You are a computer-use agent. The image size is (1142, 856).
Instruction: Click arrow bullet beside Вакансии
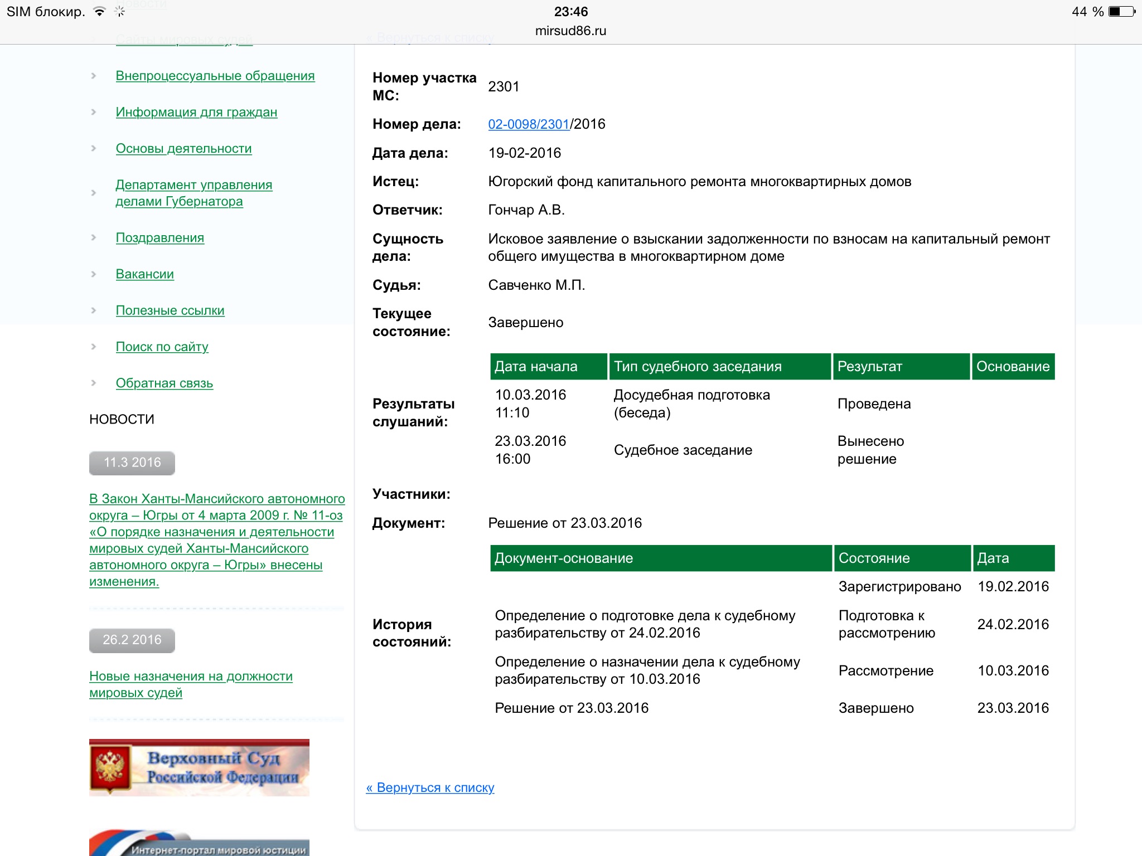[x=94, y=274]
